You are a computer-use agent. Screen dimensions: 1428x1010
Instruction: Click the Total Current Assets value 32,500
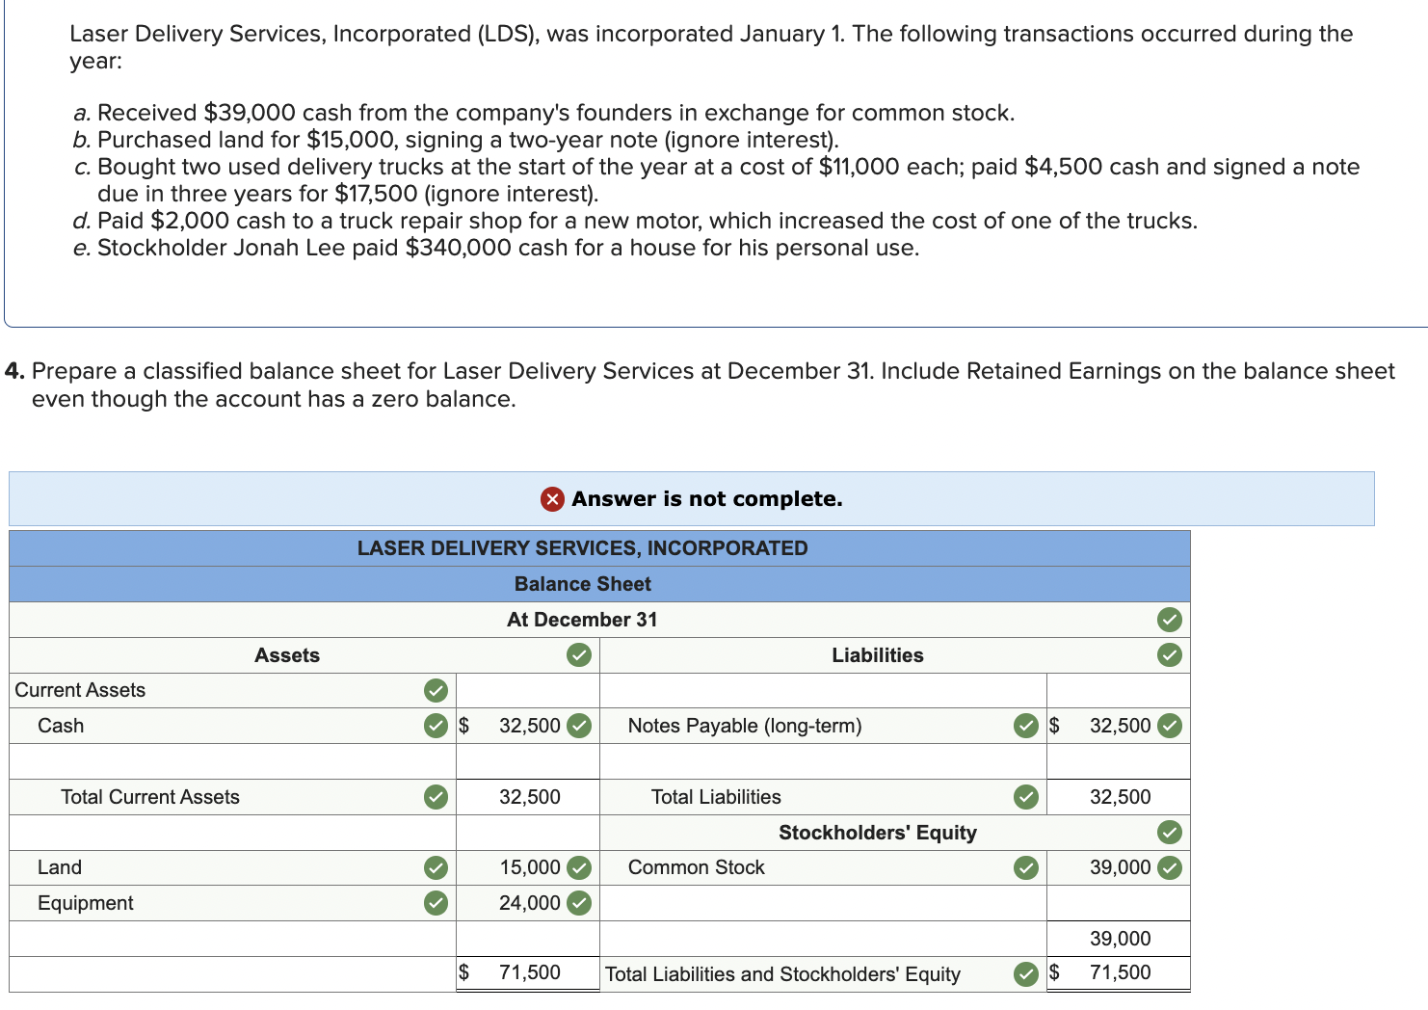pyautogui.click(x=529, y=797)
